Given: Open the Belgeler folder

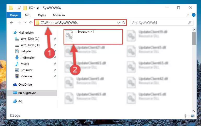Looking at the screenshot, I should tap(26, 51).
